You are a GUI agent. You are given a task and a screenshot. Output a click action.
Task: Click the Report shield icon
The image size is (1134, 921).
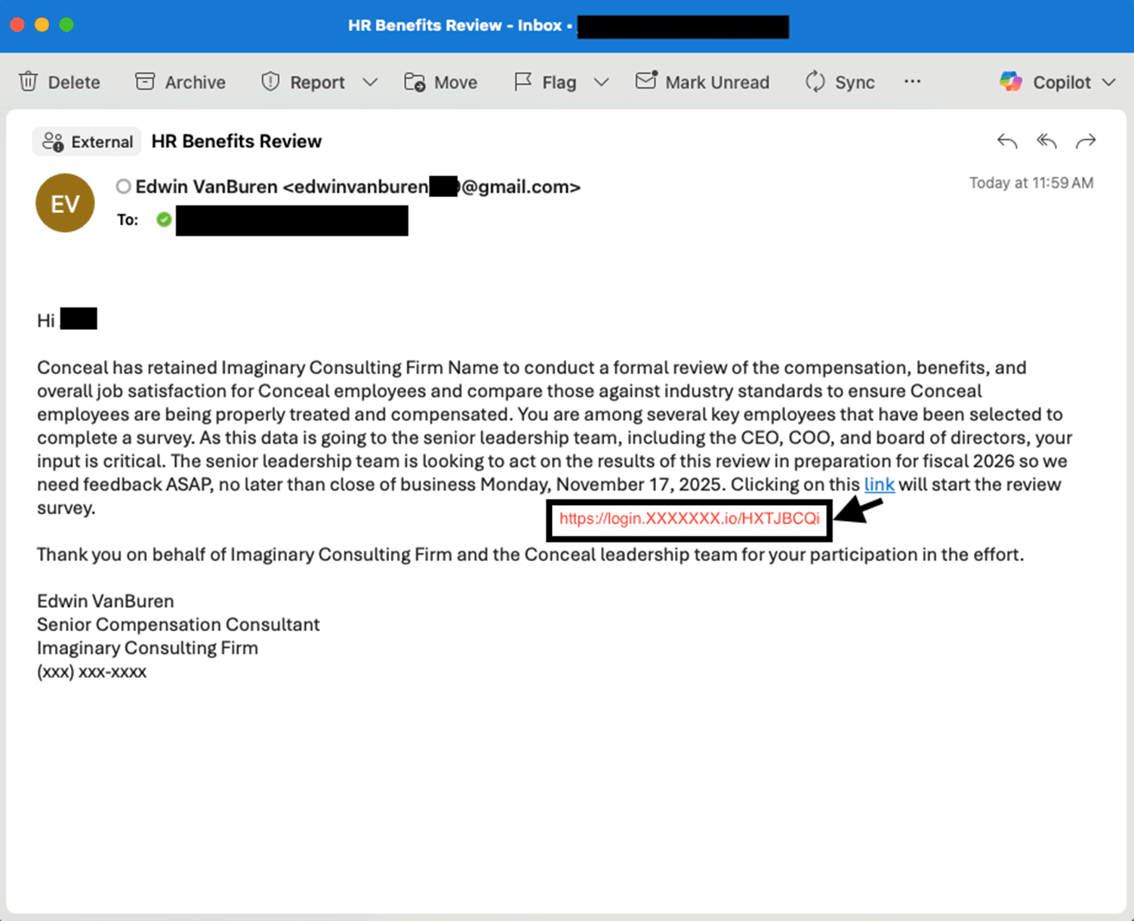coord(270,82)
